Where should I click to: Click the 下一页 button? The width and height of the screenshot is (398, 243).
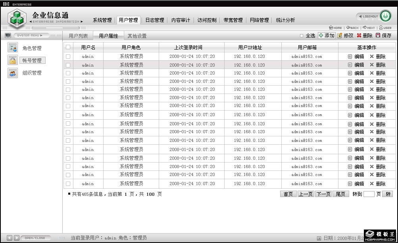point(323,194)
